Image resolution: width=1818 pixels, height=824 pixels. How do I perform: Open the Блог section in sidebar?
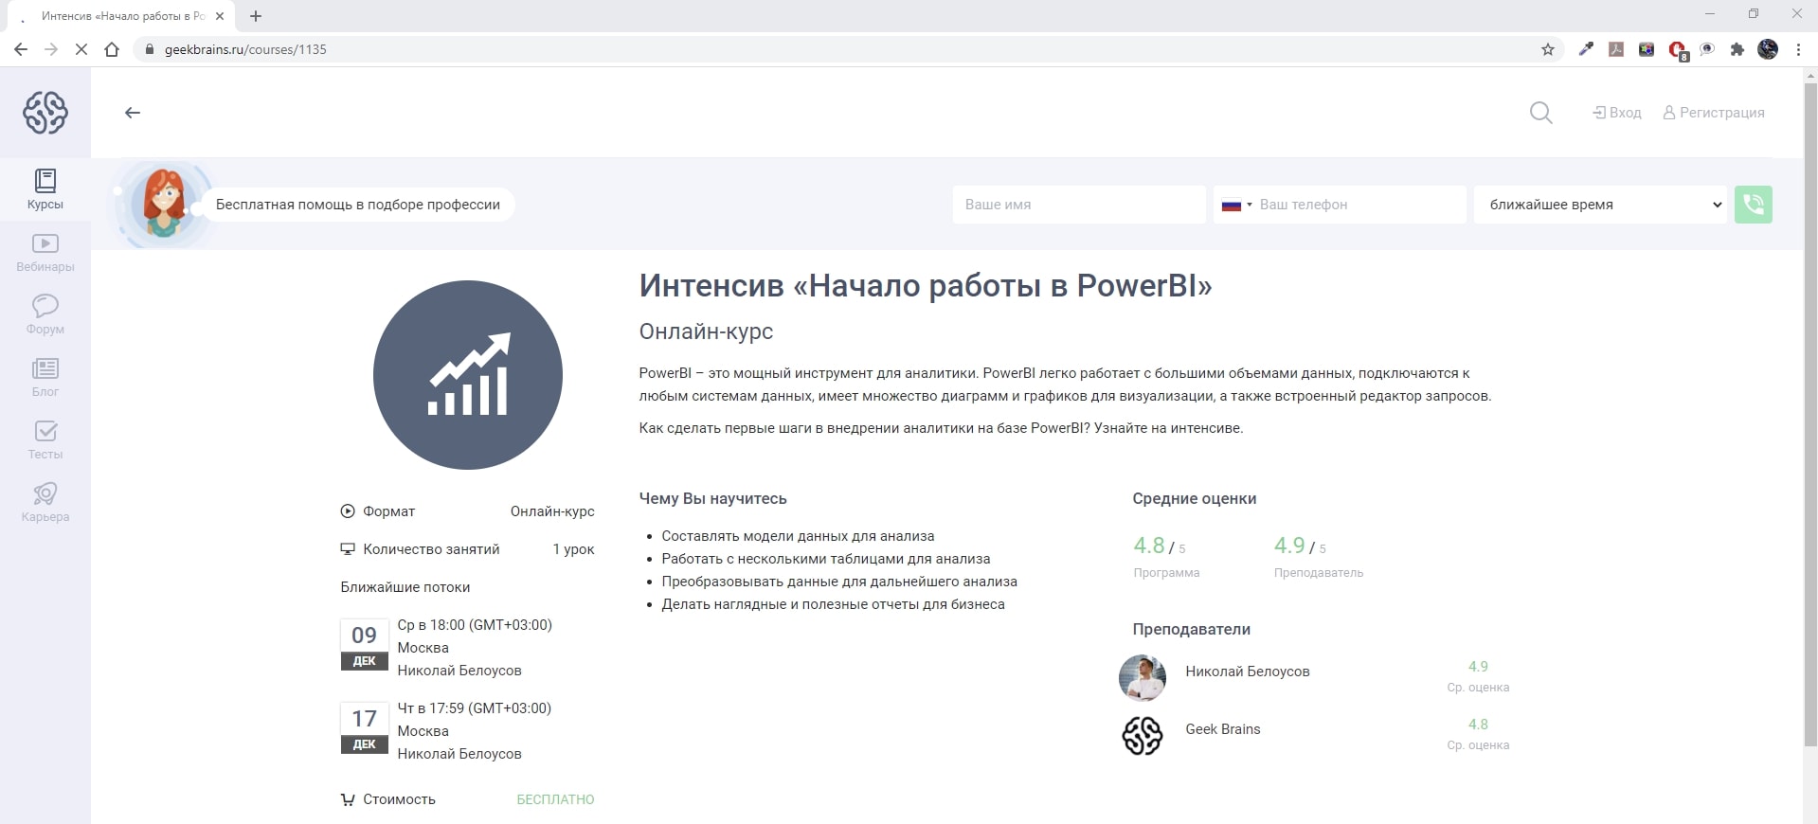(x=45, y=378)
